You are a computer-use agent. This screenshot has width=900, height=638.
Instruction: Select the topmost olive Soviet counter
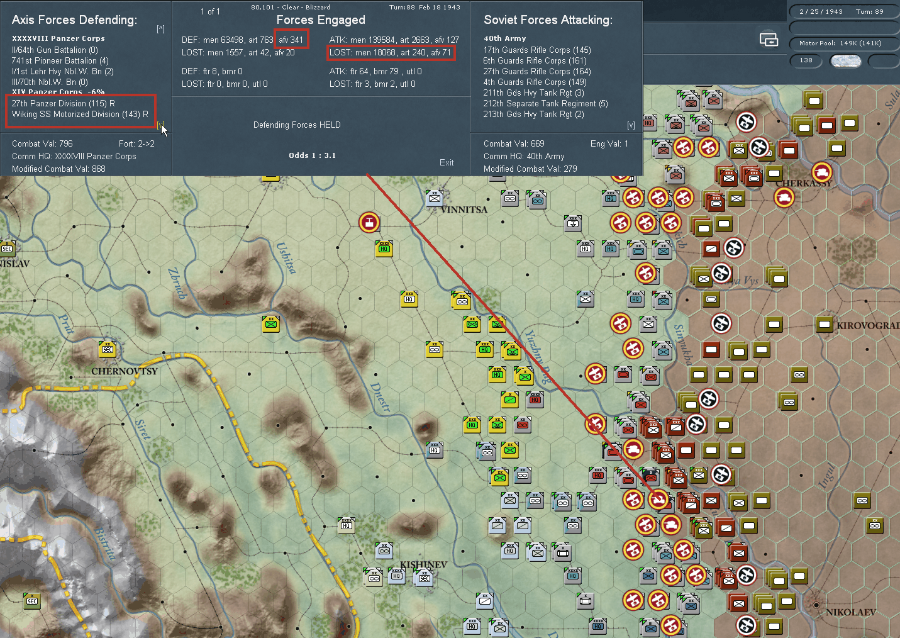[x=814, y=100]
